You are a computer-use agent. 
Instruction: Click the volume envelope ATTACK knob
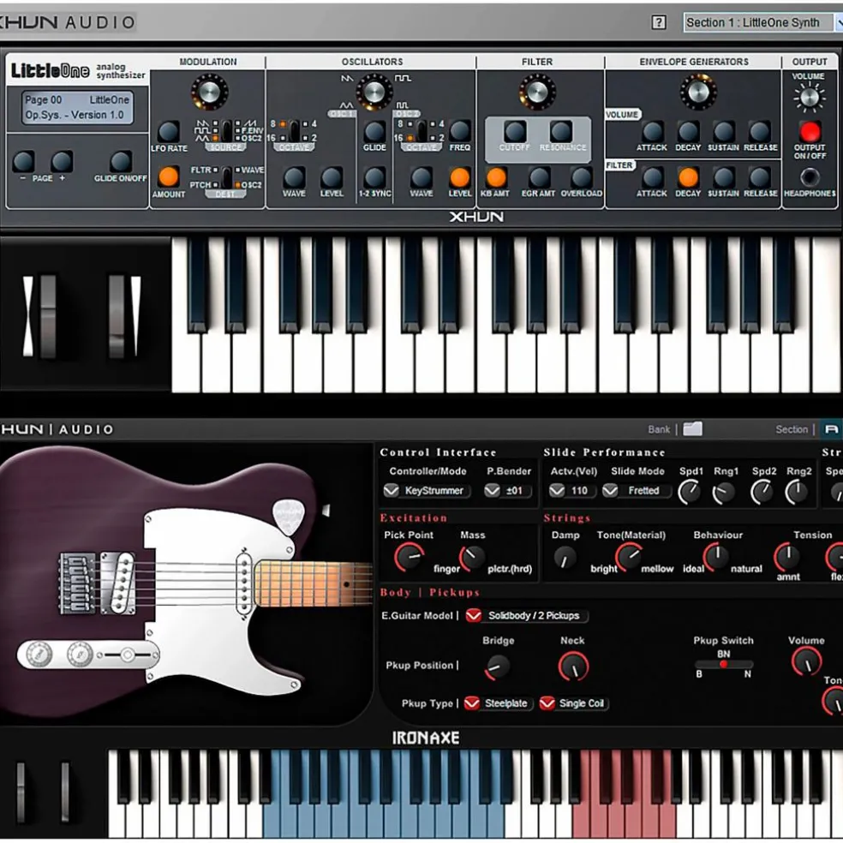click(x=652, y=131)
